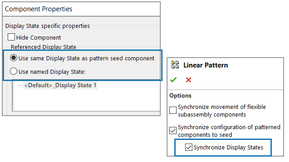
Task: Select <Default>_Display State 1 in list
Action: click(60, 85)
